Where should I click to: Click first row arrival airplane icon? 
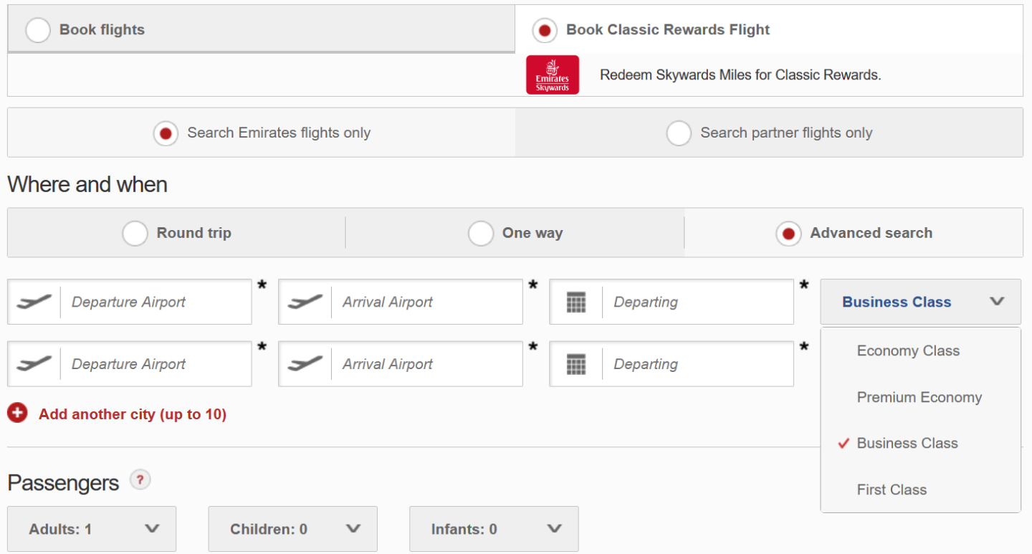[305, 302]
